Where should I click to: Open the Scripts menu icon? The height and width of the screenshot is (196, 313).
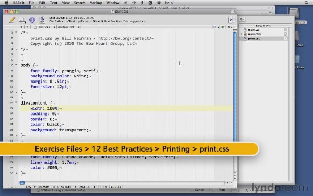coord(142,3)
